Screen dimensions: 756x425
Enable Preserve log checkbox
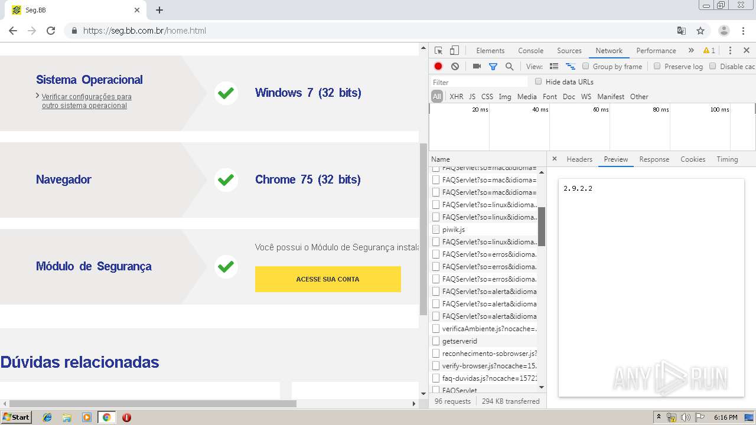point(657,66)
